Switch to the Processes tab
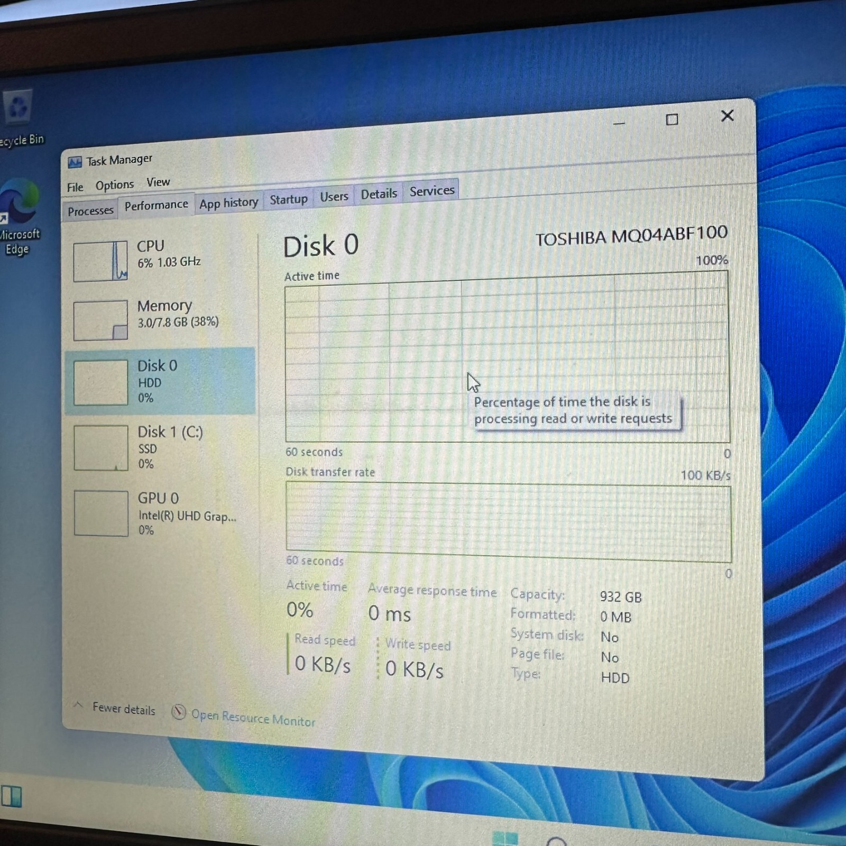The width and height of the screenshot is (846, 846). point(90,211)
